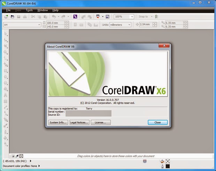Select the Crop tool in the toolbox

click(x=6, y=46)
